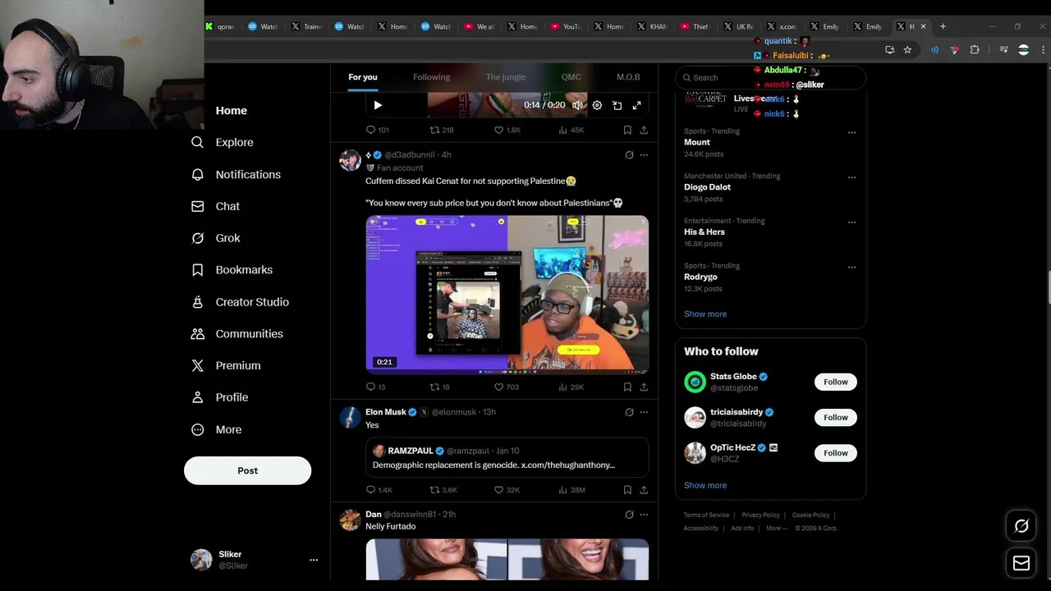Screen dimensions: 1051x591
Task: Click the Search input field
Action: point(770,77)
